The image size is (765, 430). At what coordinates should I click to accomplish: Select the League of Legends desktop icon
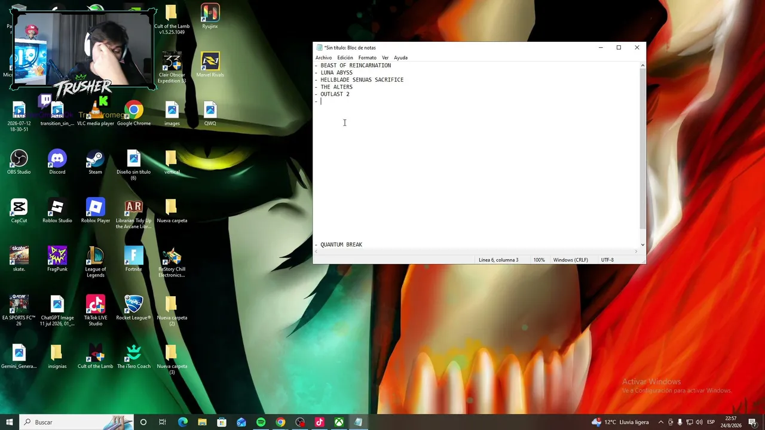coord(95,263)
